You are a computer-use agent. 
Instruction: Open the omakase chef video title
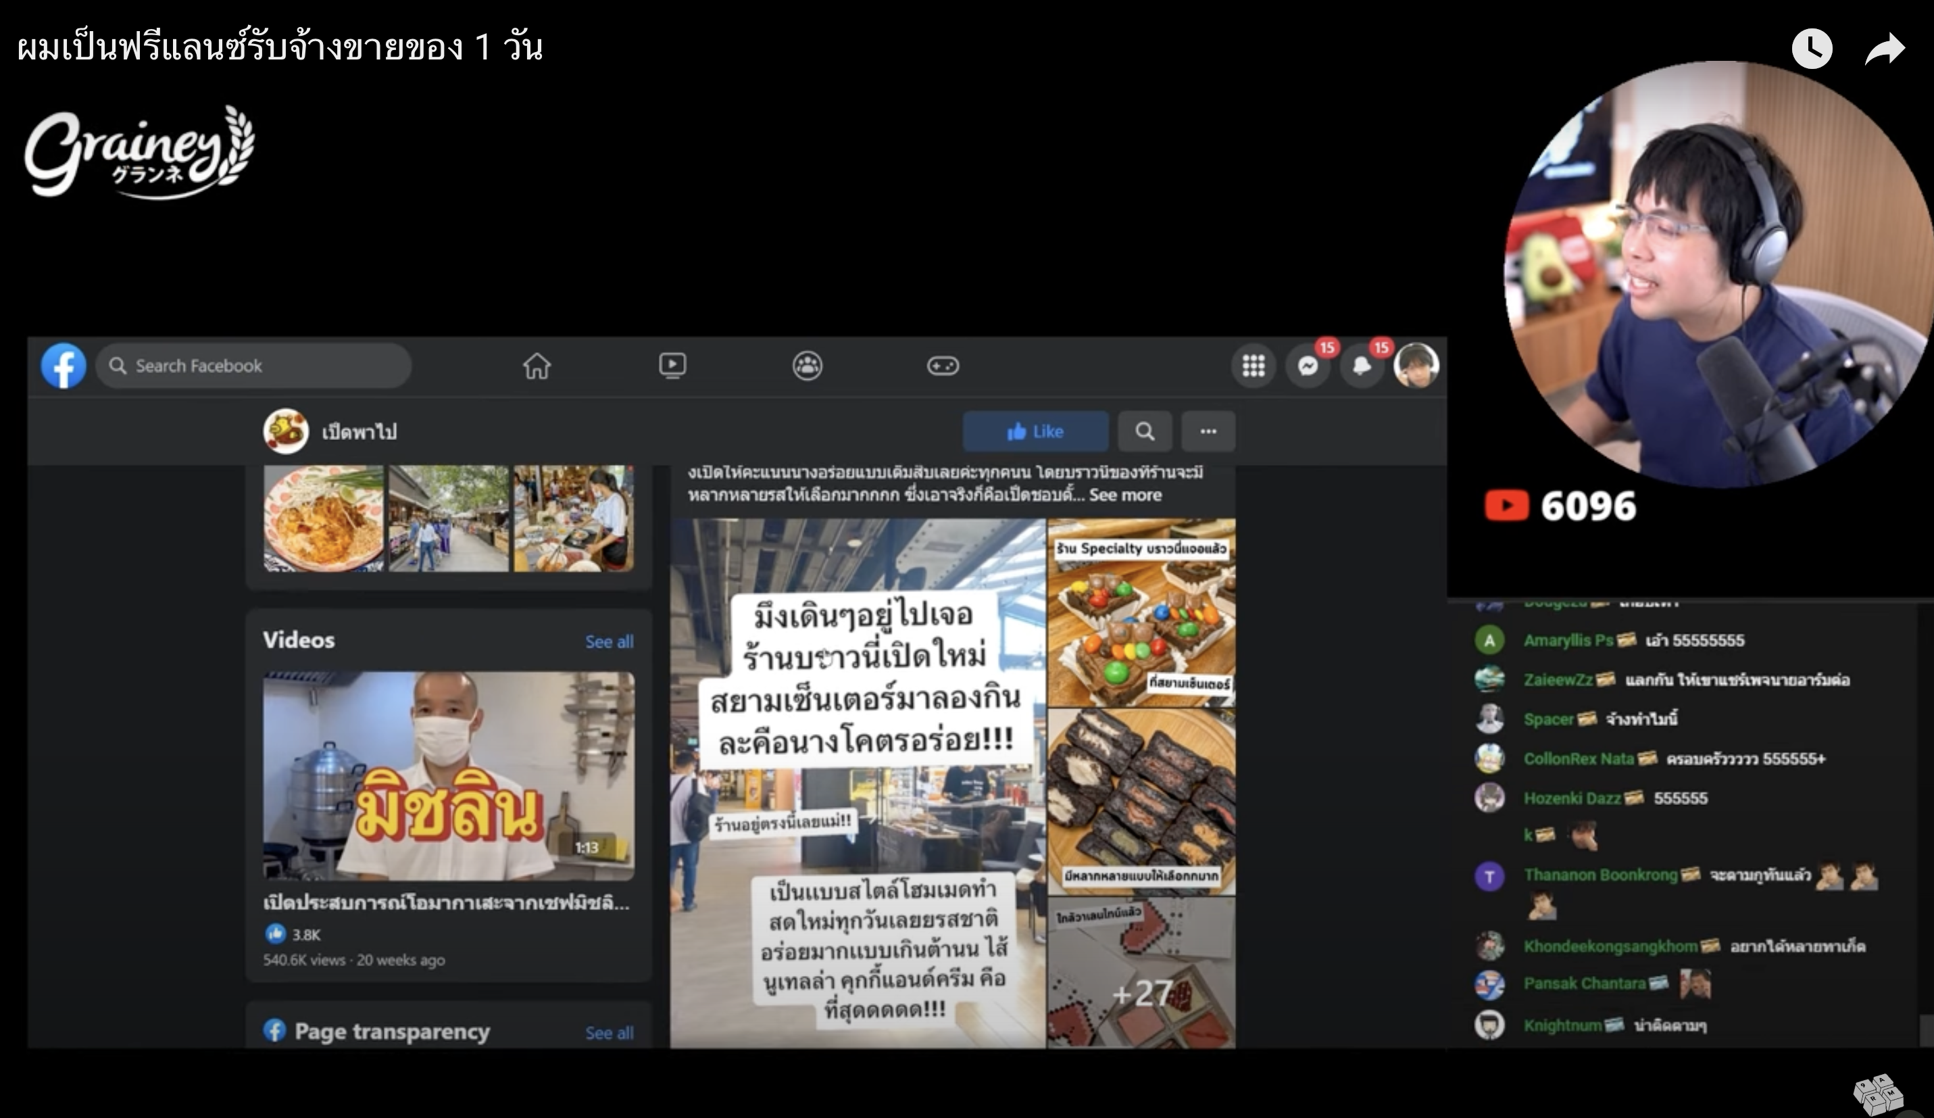click(447, 903)
